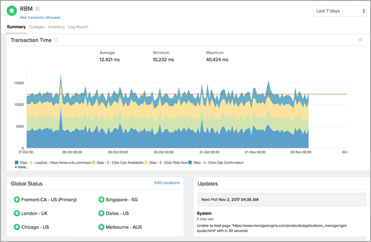371x242 pixels.
Task: Open the Inventory tab
Action: click(56, 27)
